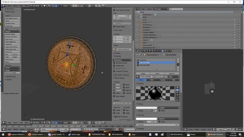Open the View menu in 3D viewport header
The height and width of the screenshot is (137, 244).
(9, 123)
